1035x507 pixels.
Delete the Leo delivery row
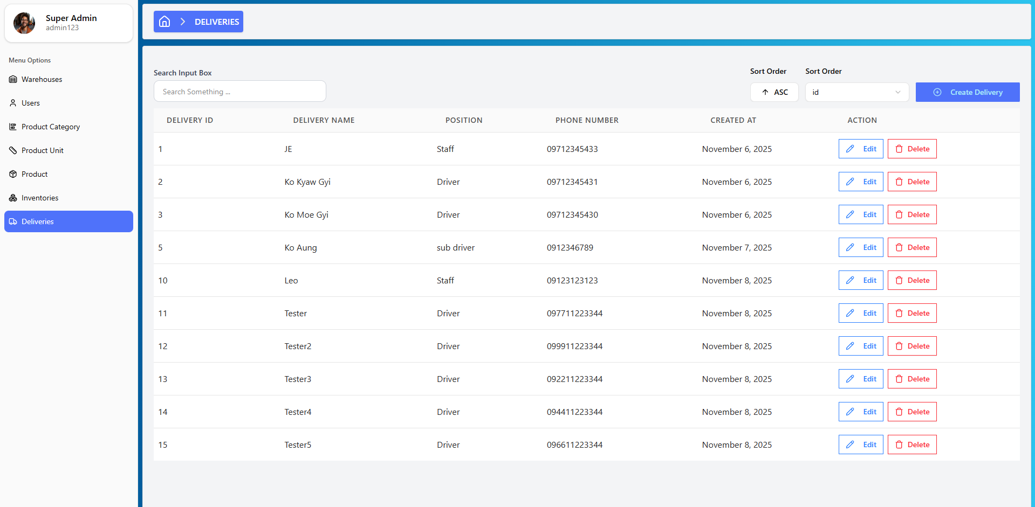(x=912, y=280)
